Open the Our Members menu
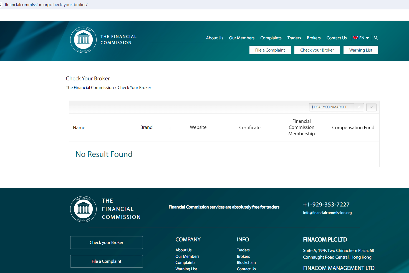 pos(242,38)
